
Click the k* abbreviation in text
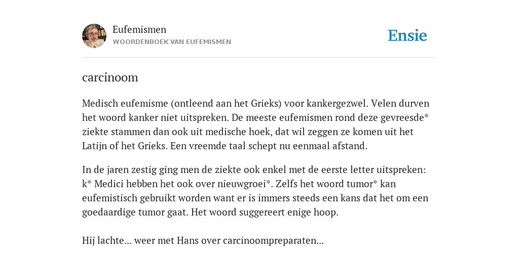coord(87,184)
